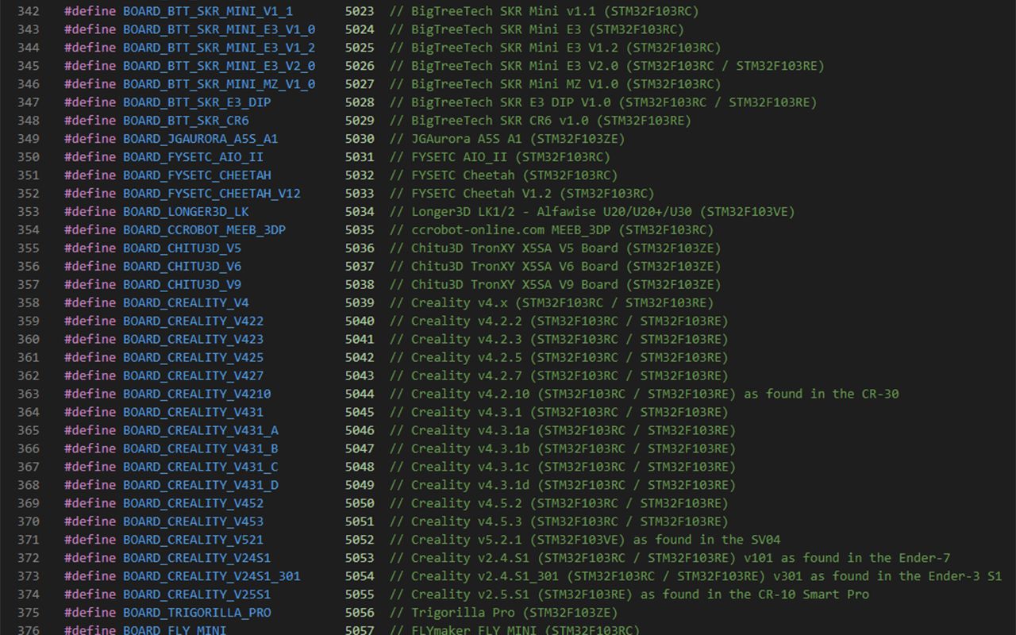Select BOARD_BTT_SKR_MINI_MZ_V1_0 macro name
The image size is (1016, 635).
pos(219,84)
